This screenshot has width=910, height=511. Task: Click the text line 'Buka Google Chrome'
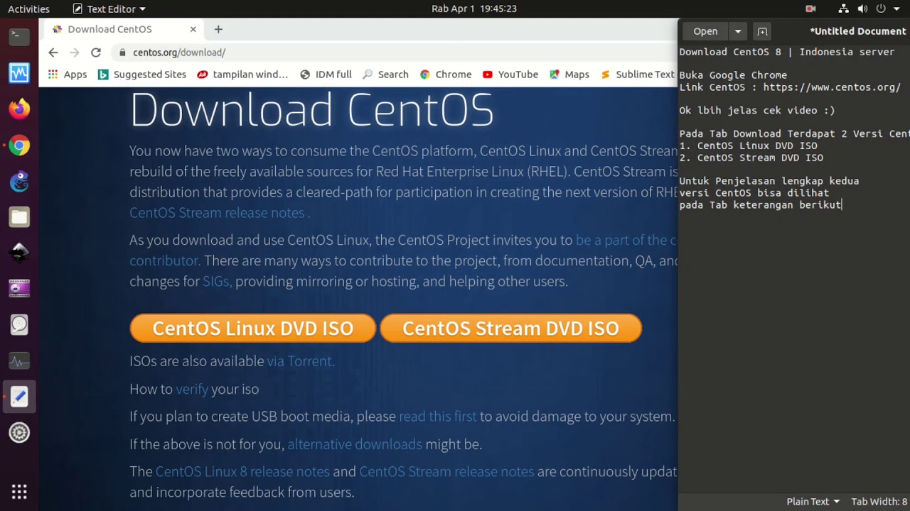tap(733, 75)
